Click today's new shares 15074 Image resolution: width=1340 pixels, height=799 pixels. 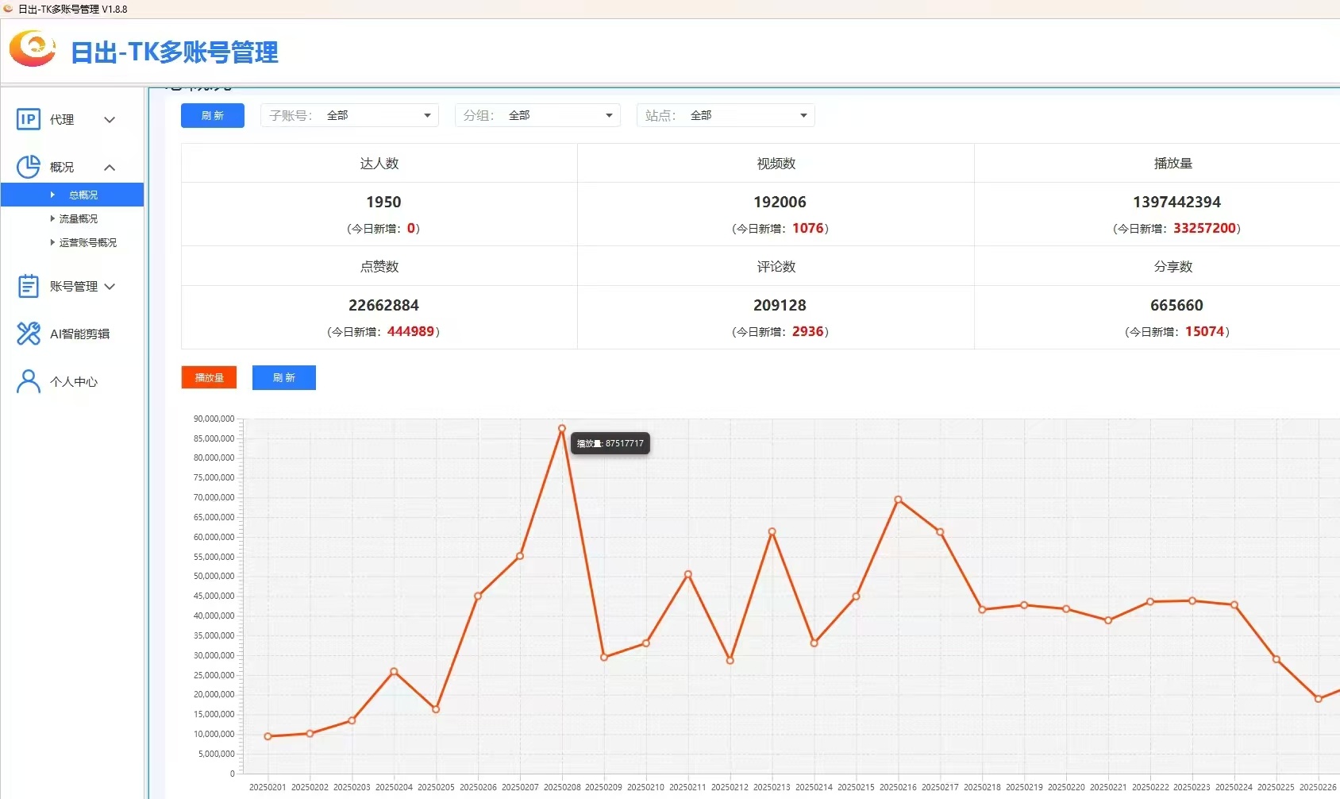[x=1204, y=331]
